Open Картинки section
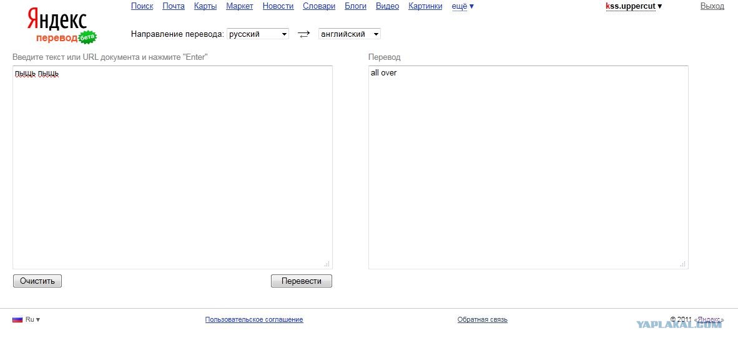Image resolution: width=738 pixels, height=343 pixels. (425, 6)
